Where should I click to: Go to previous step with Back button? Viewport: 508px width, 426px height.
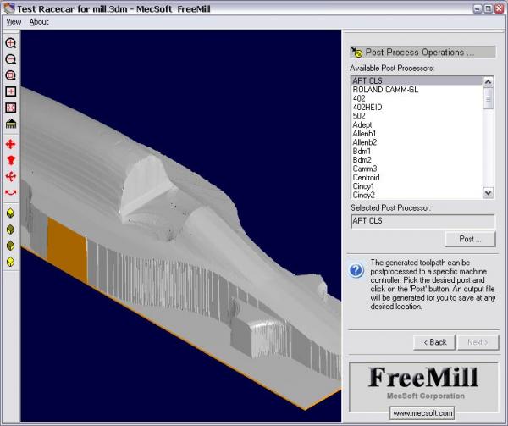(434, 342)
